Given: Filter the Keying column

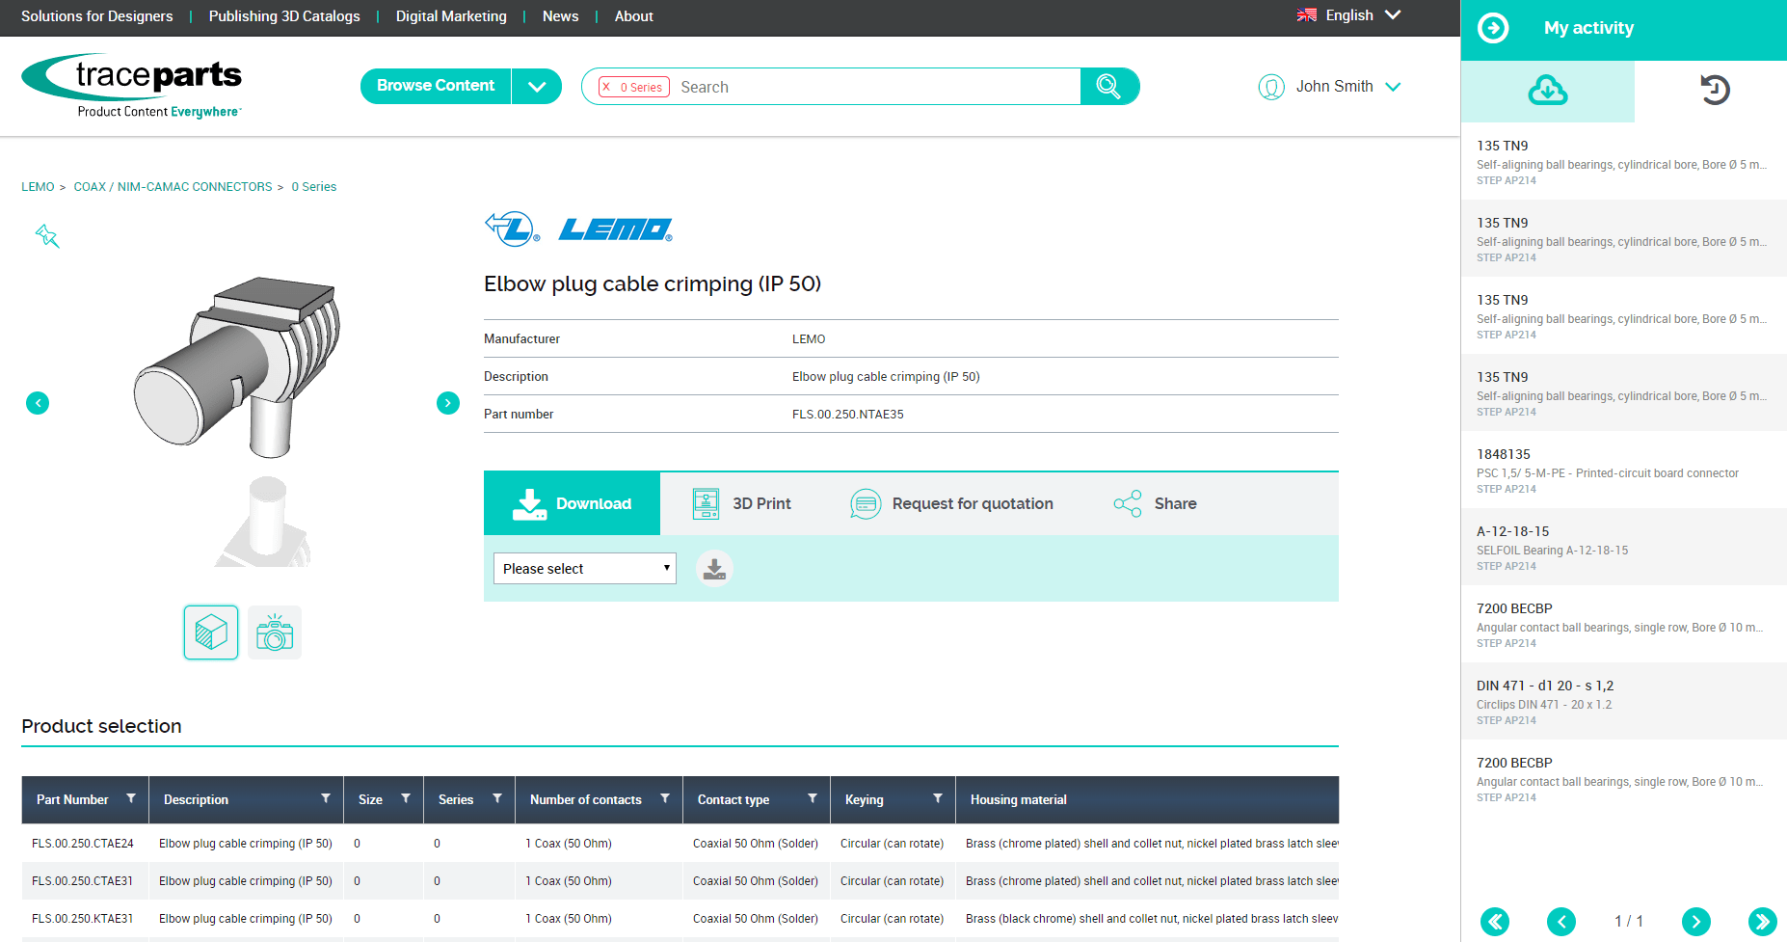Looking at the screenshot, I should (938, 798).
